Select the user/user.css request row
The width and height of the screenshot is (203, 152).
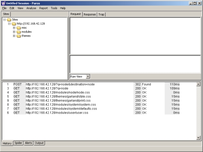pyautogui.click(x=91, y=113)
